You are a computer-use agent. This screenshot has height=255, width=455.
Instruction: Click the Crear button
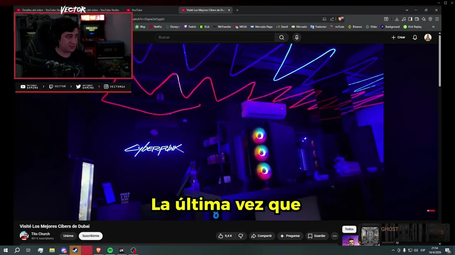coord(398,37)
